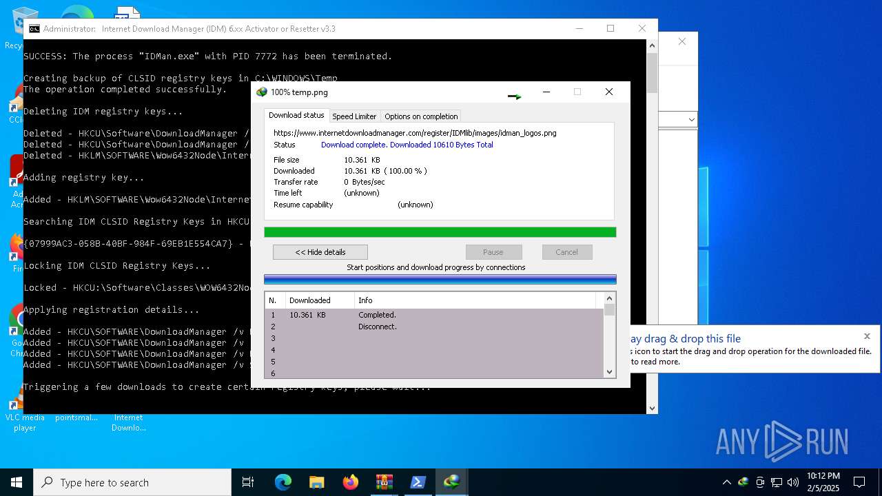Click the Pause button in download dialog

pyautogui.click(x=493, y=252)
